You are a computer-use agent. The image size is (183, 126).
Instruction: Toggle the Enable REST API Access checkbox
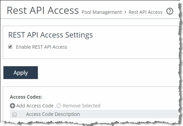[10, 47]
